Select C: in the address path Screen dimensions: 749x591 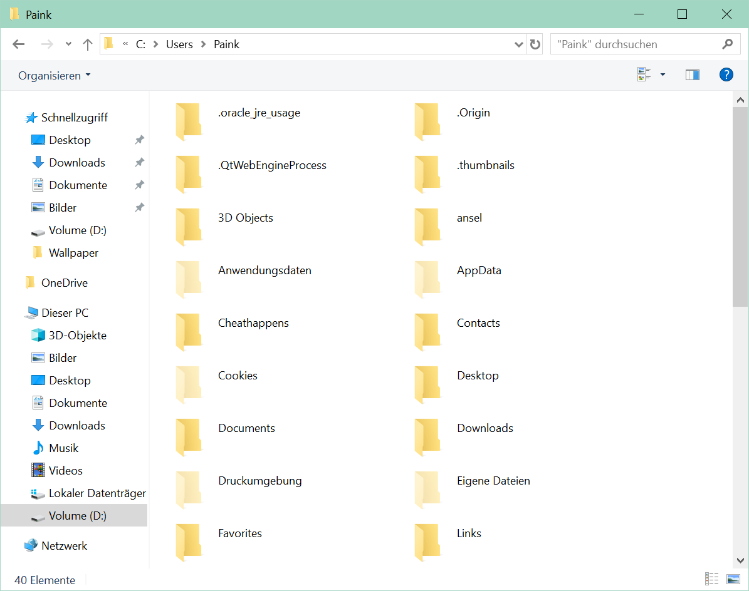140,44
